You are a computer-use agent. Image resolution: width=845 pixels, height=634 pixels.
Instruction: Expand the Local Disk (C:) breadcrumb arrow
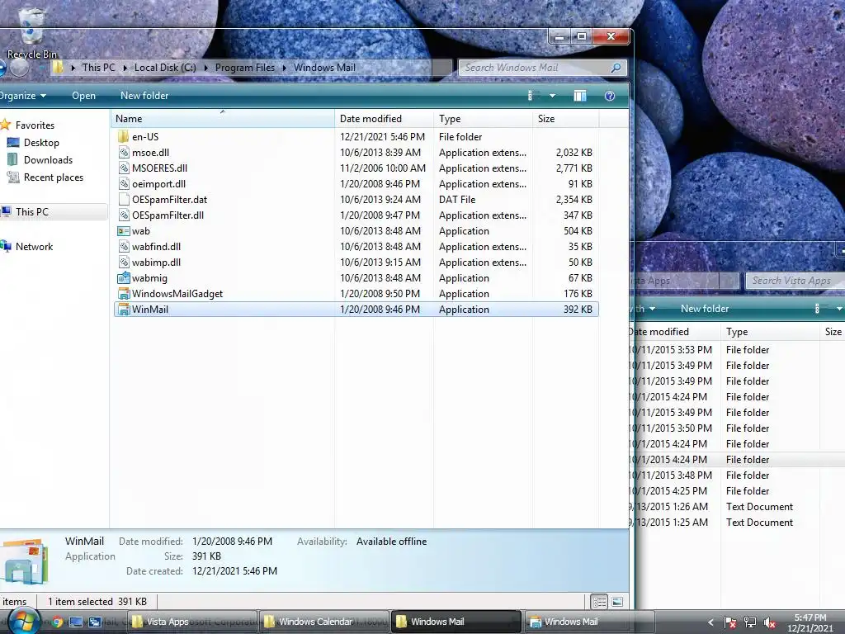[205, 68]
